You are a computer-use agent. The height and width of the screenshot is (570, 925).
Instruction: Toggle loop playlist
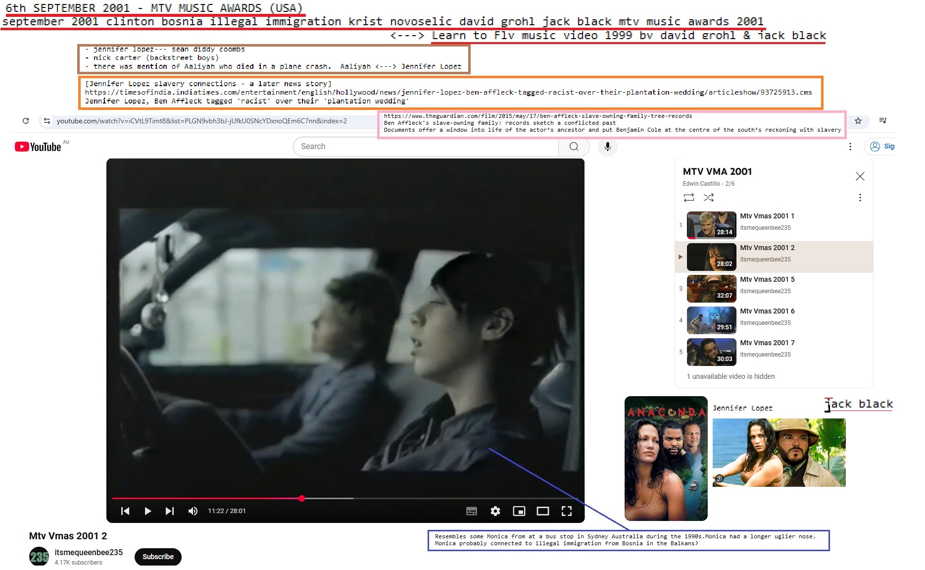coord(689,198)
